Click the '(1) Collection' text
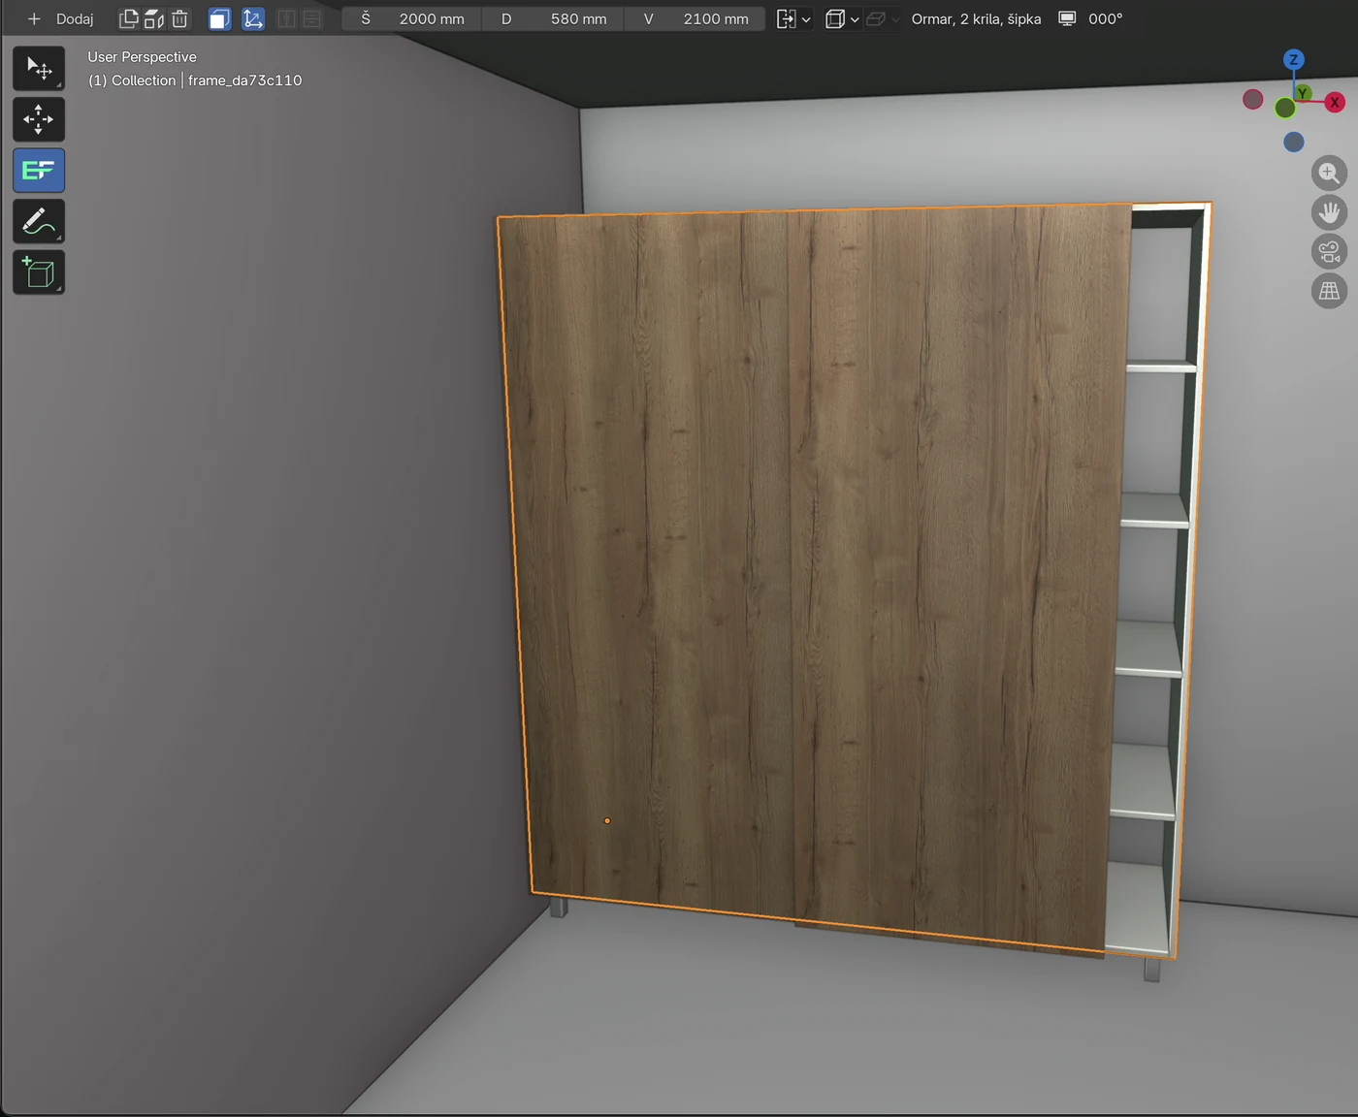1358x1117 pixels. click(x=132, y=80)
